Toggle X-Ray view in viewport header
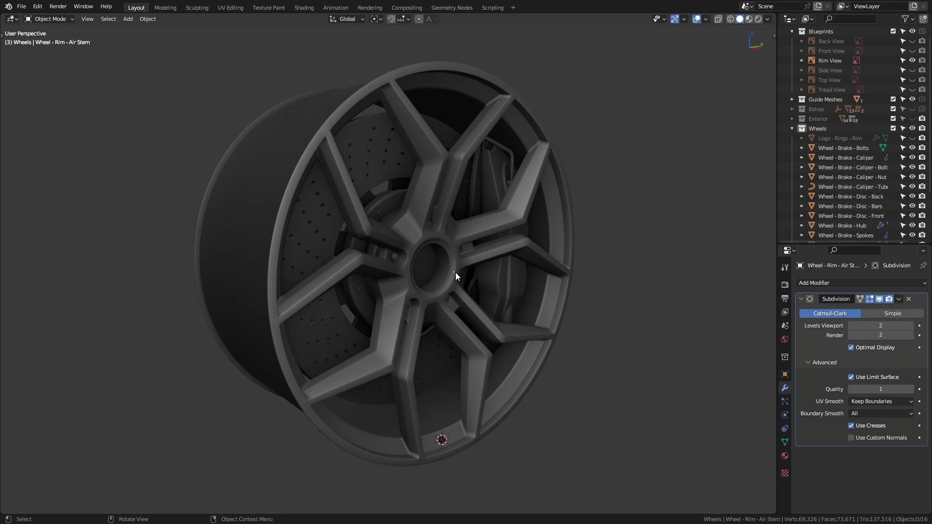Screen dimensions: 932x524 click(x=718, y=19)
